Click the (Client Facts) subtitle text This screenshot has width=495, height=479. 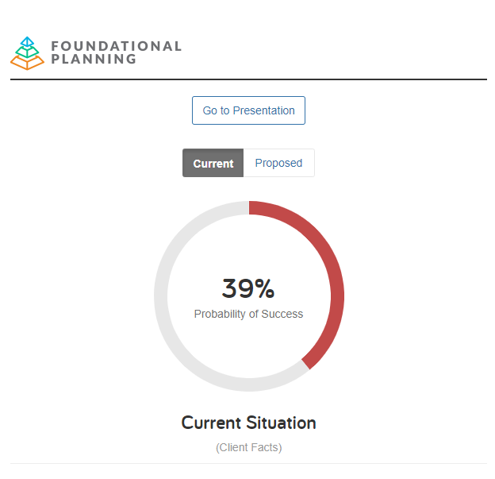pos(249,447)
